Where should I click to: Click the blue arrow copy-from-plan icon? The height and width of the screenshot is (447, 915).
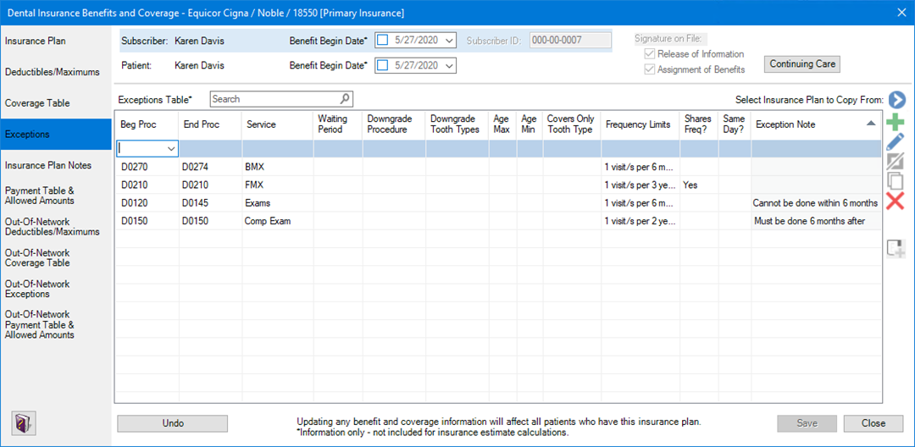point(896,100)
